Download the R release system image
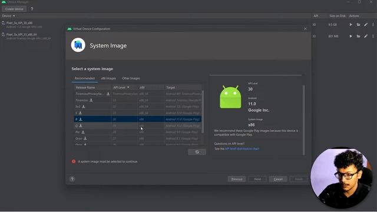This screenshot has height=212, width=377. [x=81, y=119]
